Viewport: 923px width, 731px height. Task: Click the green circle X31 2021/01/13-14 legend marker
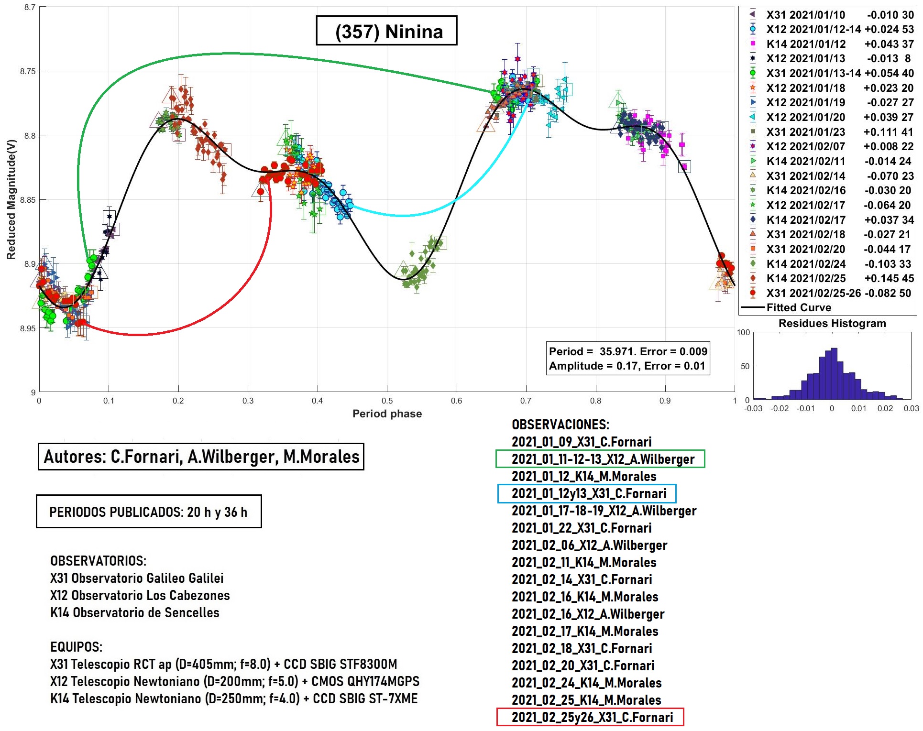click(752, 73)
